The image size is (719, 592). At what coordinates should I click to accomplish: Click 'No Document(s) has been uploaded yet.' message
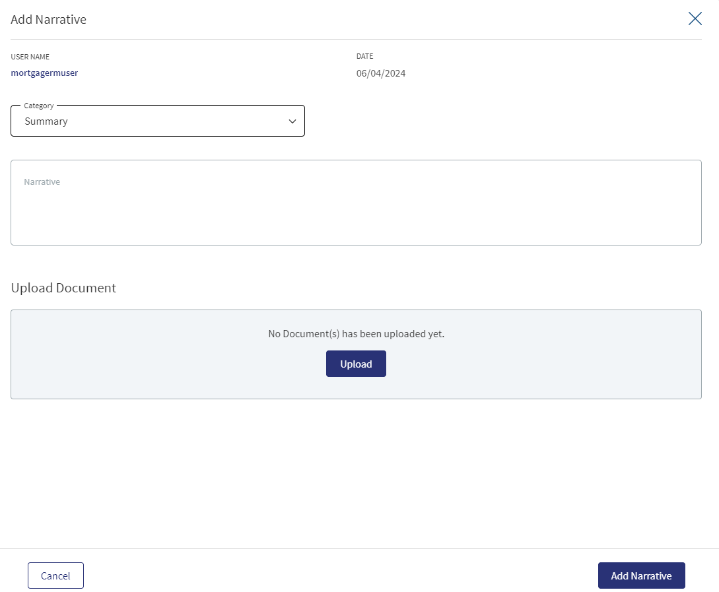click(x=357, y=333)
